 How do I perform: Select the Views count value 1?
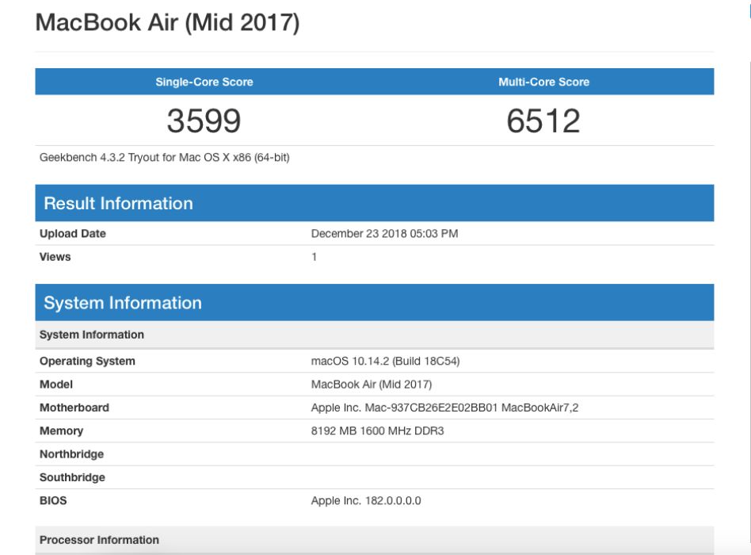(315, 257)
